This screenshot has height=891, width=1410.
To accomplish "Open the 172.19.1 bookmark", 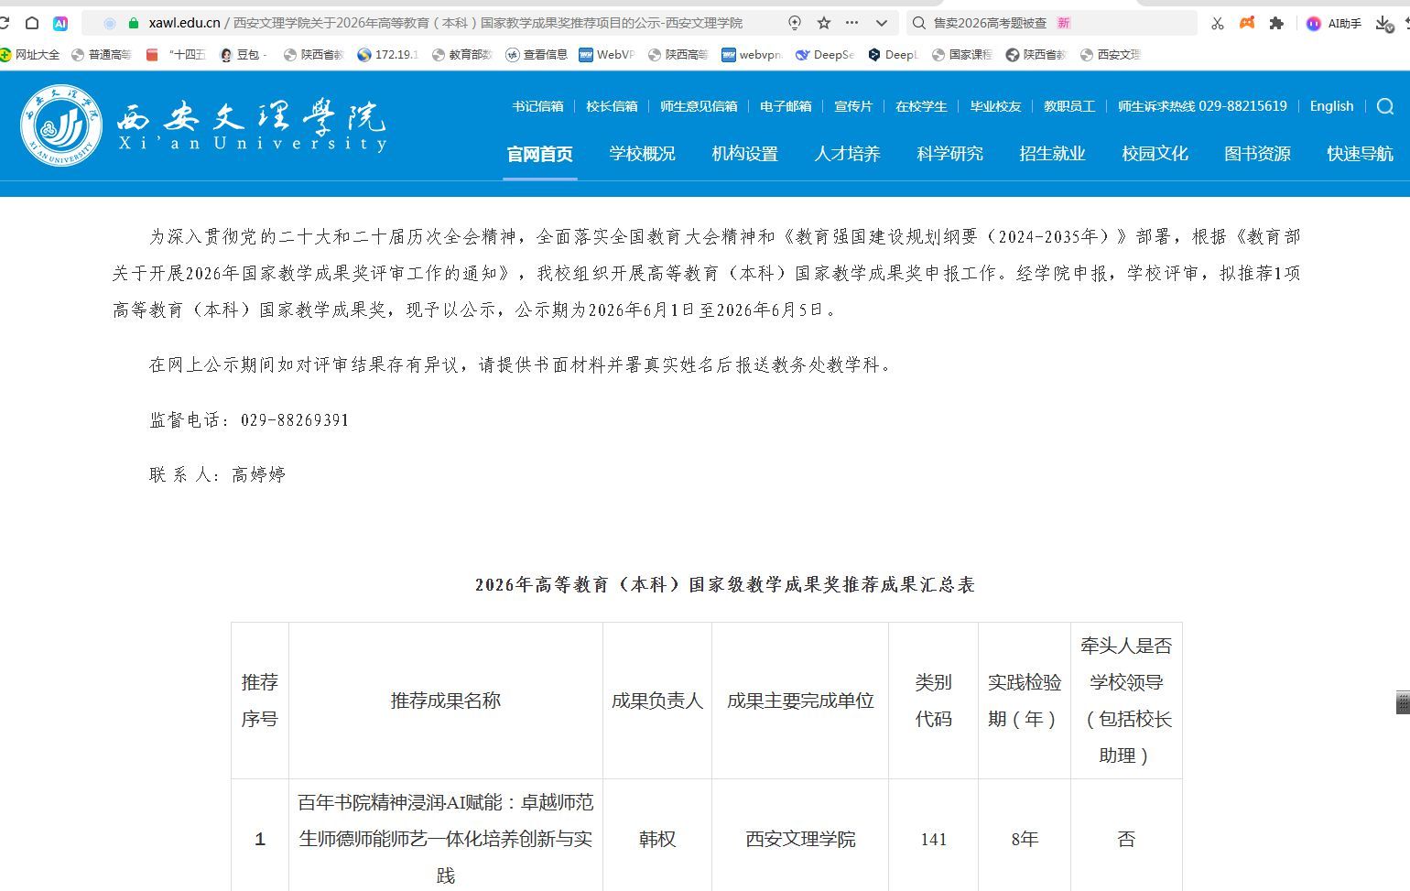I will coord(387,55).
